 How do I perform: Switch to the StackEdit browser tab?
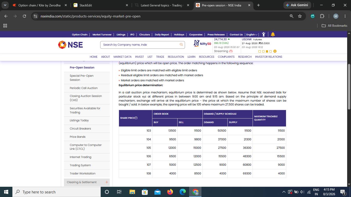[101, 5]
